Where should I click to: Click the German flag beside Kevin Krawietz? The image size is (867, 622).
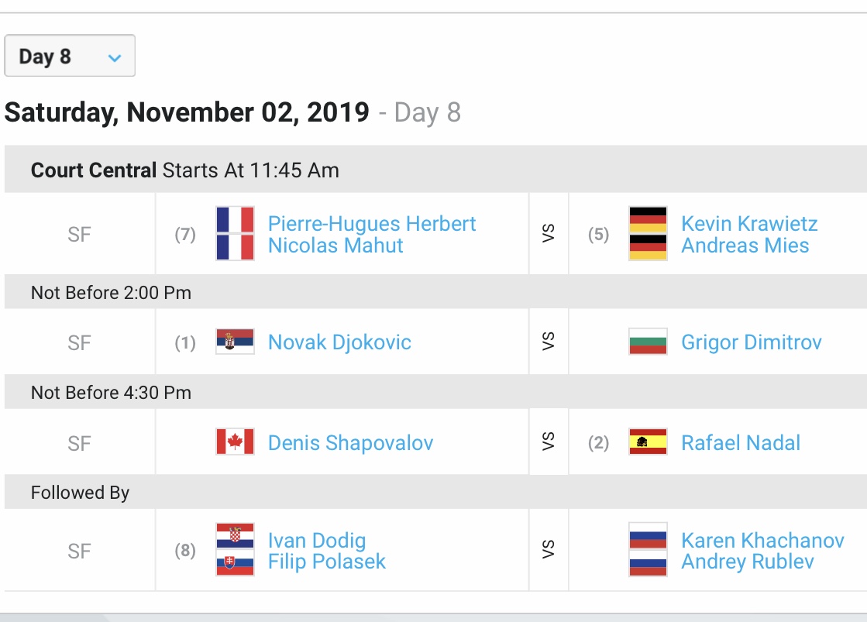(648, 219)
